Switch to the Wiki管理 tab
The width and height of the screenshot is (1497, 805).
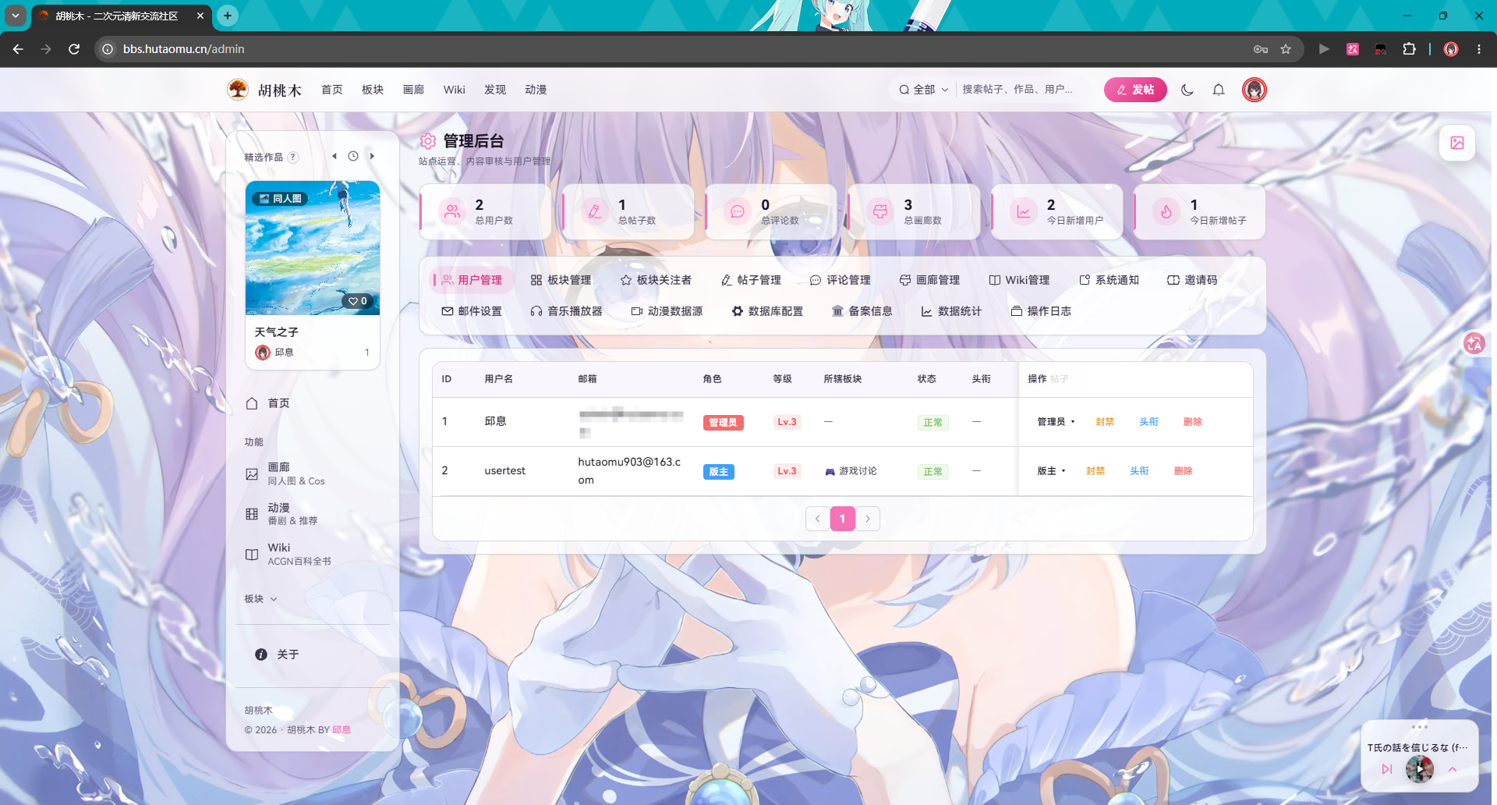(1019, 280)
